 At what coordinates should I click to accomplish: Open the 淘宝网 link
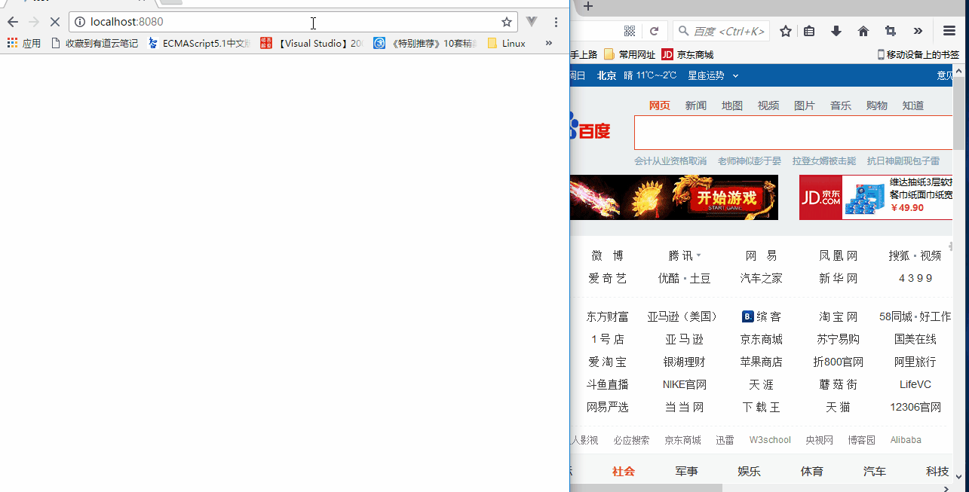click(x=839, y=316)
